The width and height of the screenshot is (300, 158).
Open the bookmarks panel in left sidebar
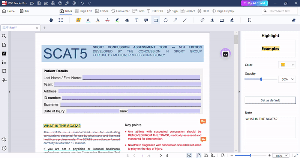4,71
